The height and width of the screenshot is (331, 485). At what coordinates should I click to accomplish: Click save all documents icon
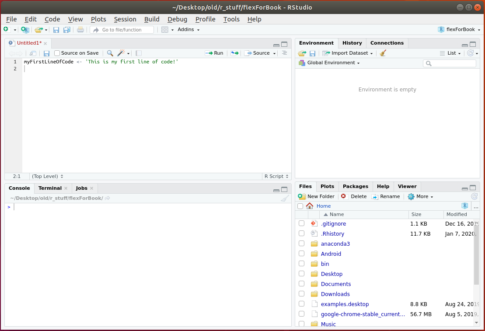click(66, 30)
